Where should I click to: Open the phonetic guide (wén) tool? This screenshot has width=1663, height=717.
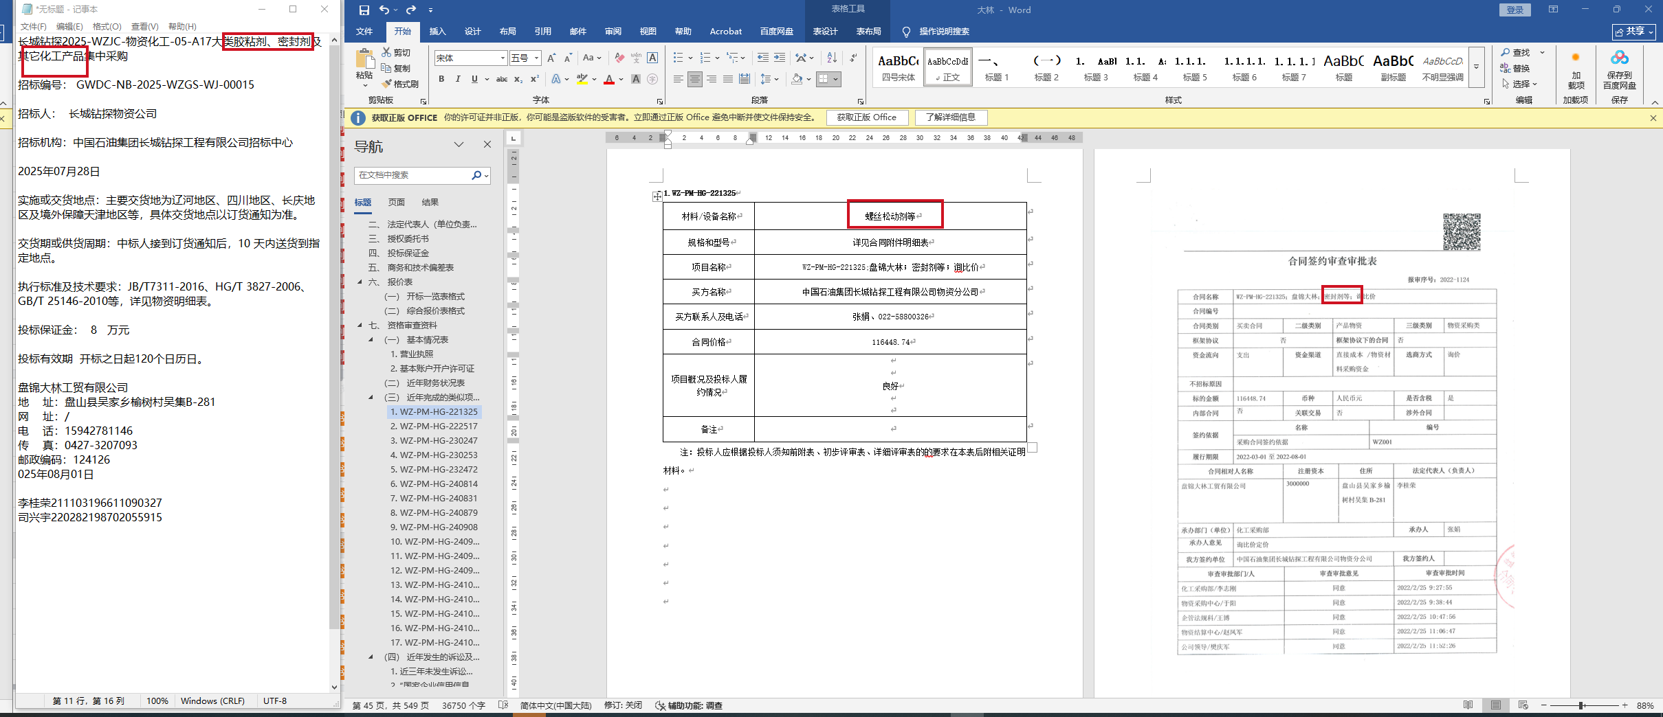(x=636, y=58)
